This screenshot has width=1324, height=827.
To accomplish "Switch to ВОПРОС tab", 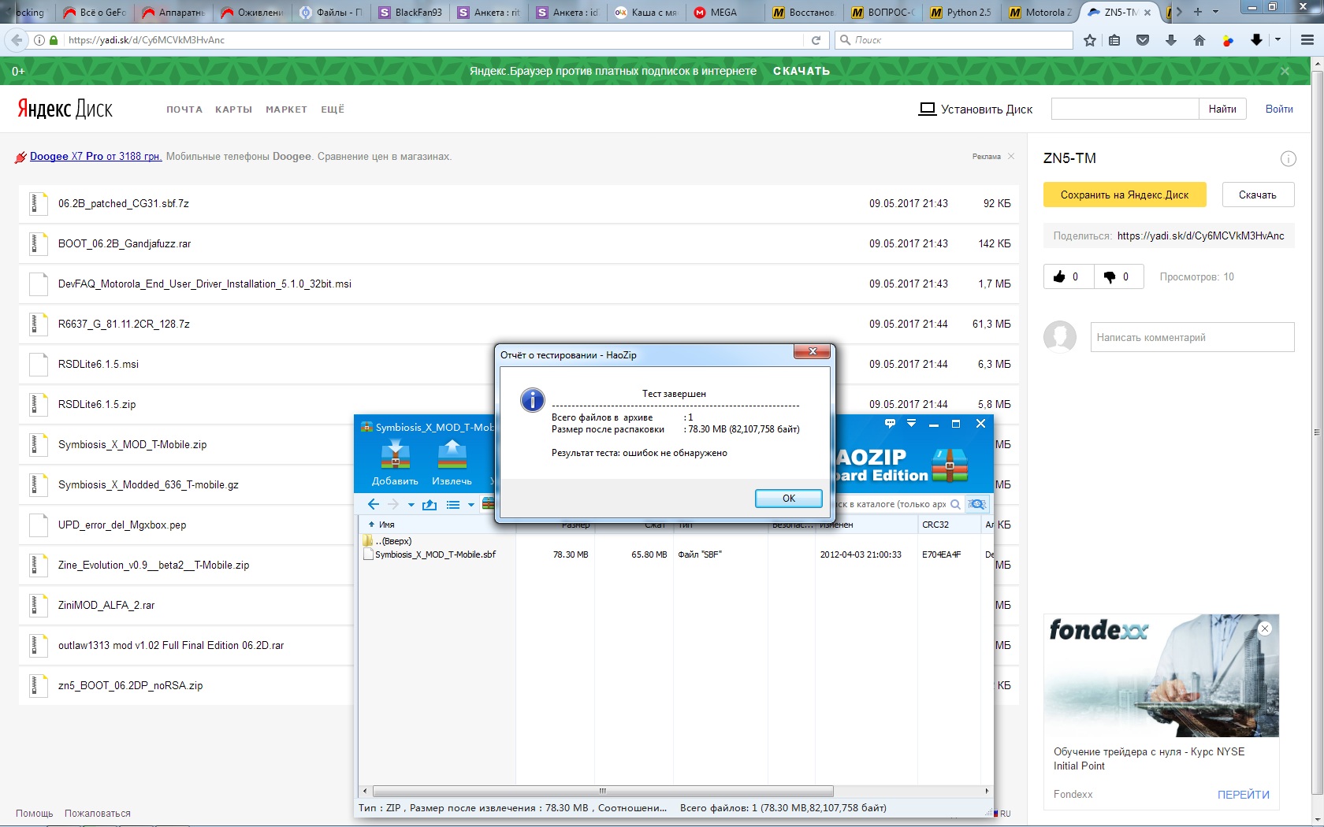I will click(x=882, y=12).
